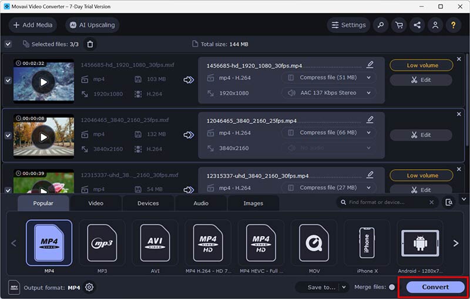
Task: Remove the 12315337-uhd file with X icon
Action: [x=459, y=169]
